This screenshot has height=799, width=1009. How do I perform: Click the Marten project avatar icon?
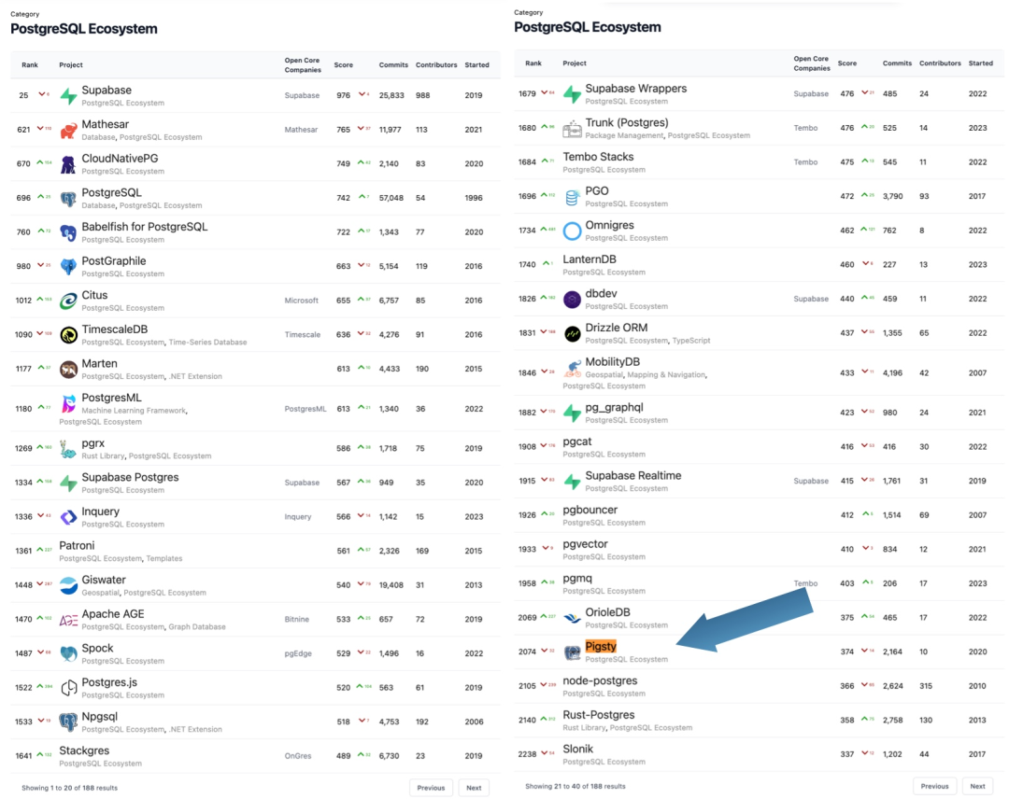[69, 369]
